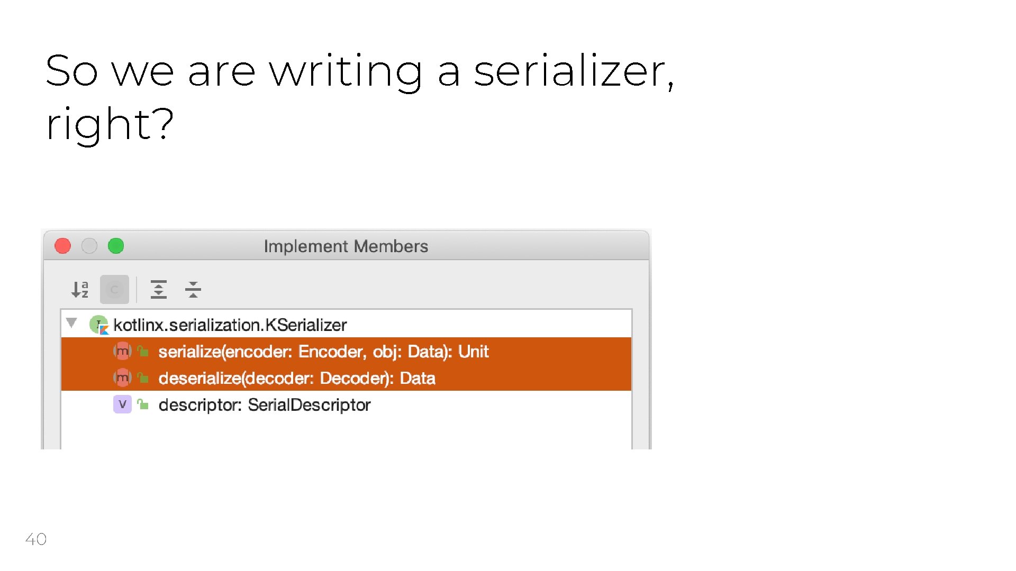The image size is (1016, 571).
Task: Collapse the kotlinx.serialization.KSerializer tree node
Action: pos(72,323)
